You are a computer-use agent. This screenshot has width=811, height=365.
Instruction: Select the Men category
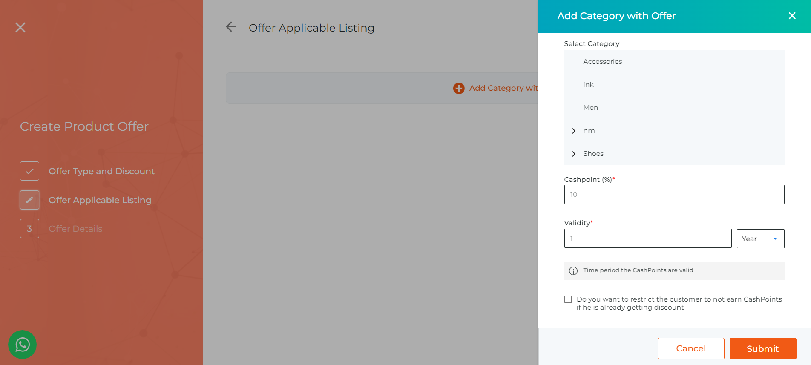(x=590, y=108)
